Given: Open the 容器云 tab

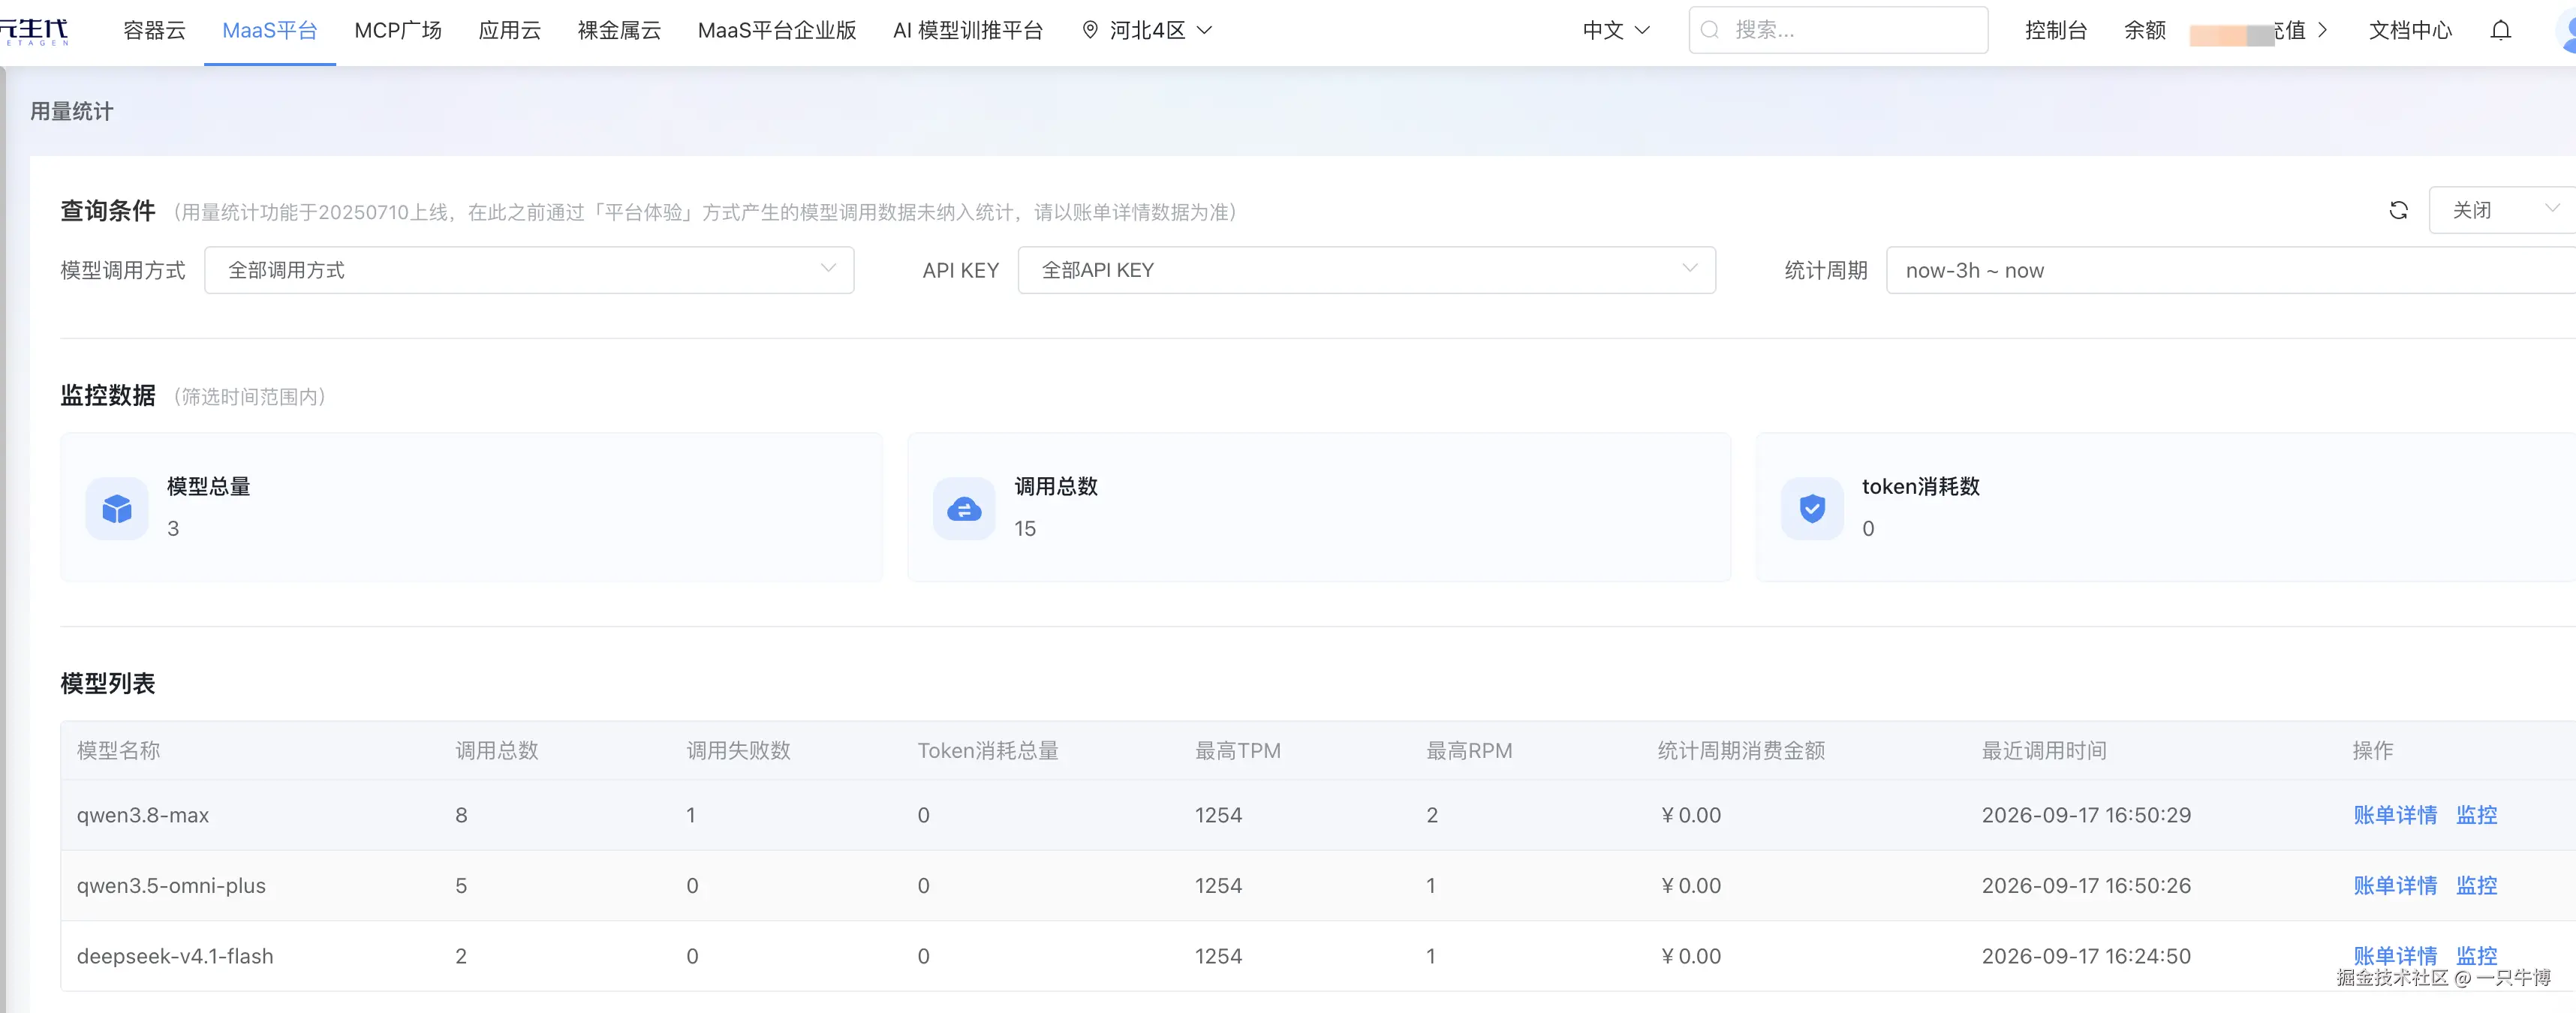Looking at the screenshot, I should click(155, 30).
